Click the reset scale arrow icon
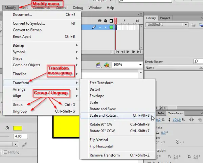 coord(199,119)
